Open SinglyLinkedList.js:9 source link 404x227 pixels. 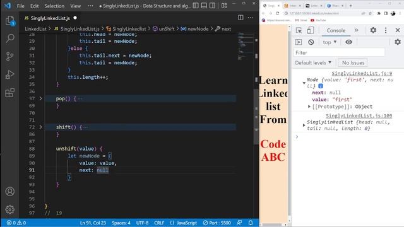point(362,74)
